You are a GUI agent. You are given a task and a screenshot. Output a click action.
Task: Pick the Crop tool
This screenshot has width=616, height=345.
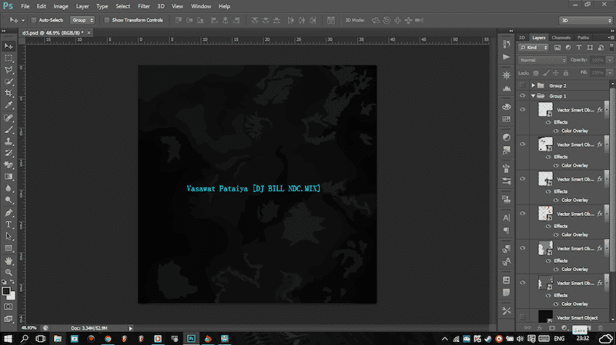click(8, 93)
